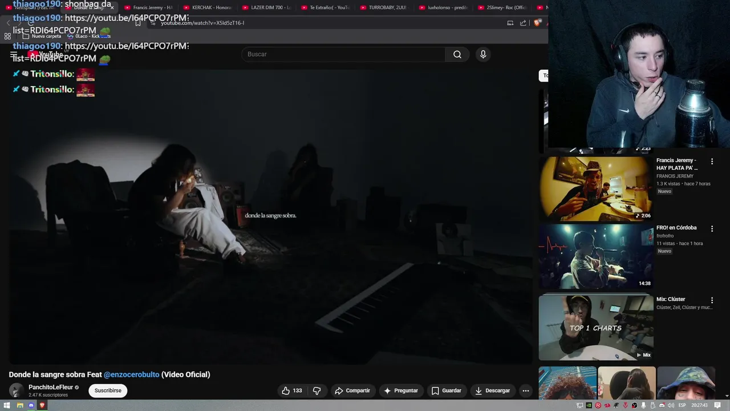
Task: Open browser apps grid icon on bookmarks bar
Action: click(7, 36)
